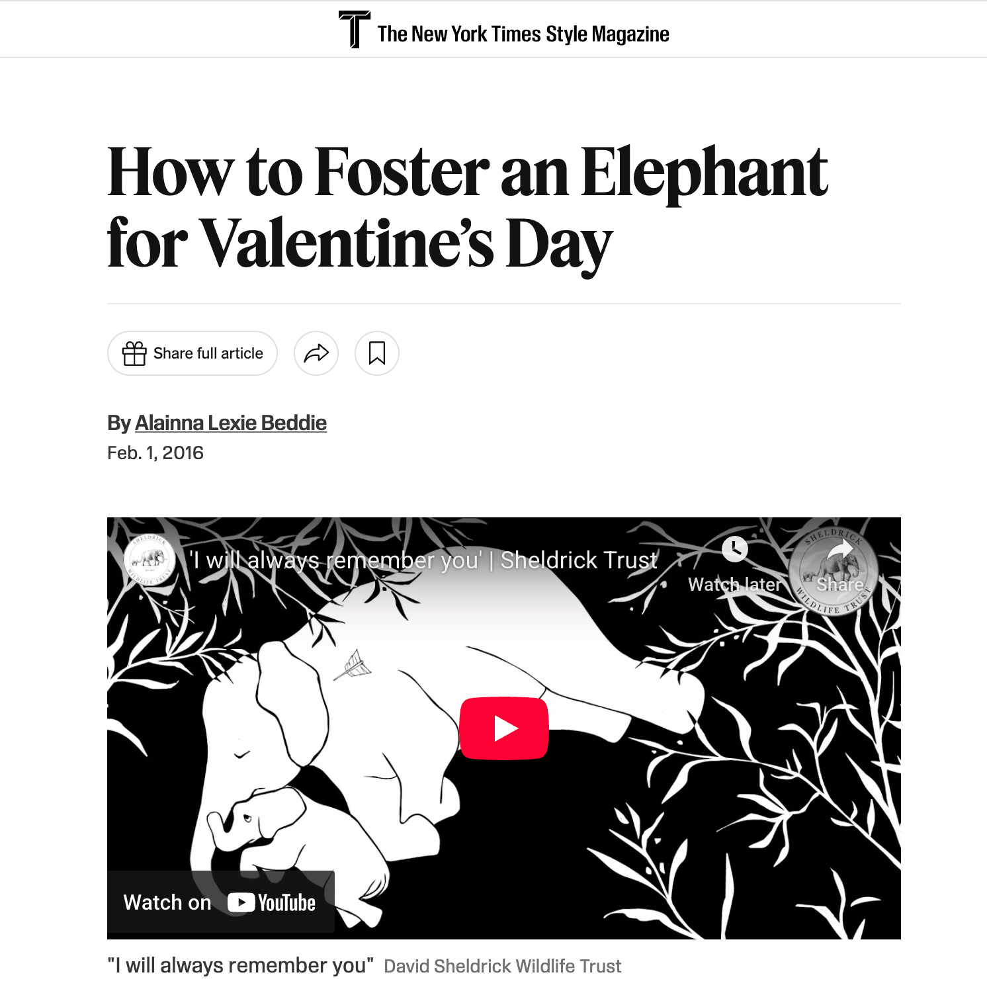Click the YouTube logo in the video corner
The height and width of the screenshot is (995, 987).
pos(272,903)
